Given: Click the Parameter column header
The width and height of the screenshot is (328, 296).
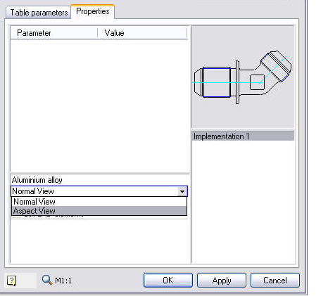Looking at the screenshot, I should coord(54,33).
